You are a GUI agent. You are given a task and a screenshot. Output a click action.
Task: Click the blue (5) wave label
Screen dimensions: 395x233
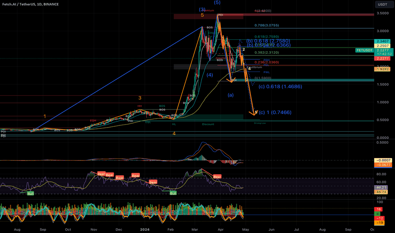tap(217, 3)
